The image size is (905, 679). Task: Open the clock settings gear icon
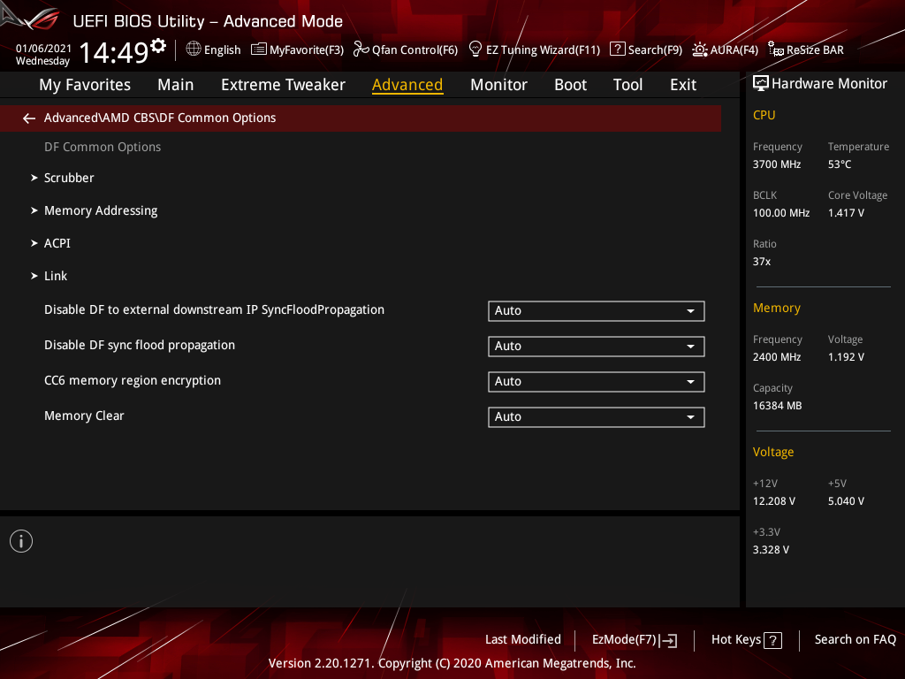pyautogui.click(x=158, y=45)
